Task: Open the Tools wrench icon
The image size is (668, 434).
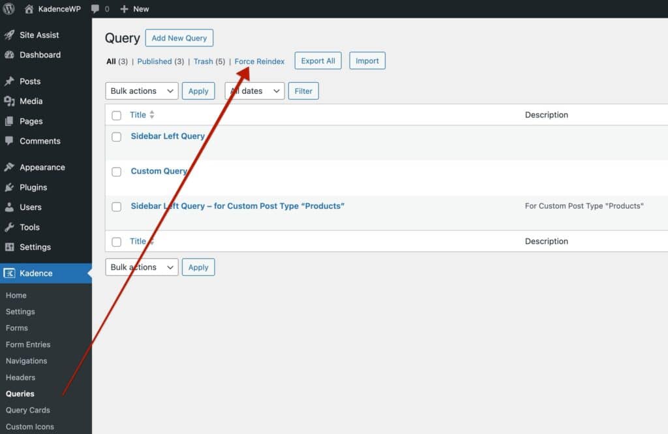Action: [x=9, y=227]
